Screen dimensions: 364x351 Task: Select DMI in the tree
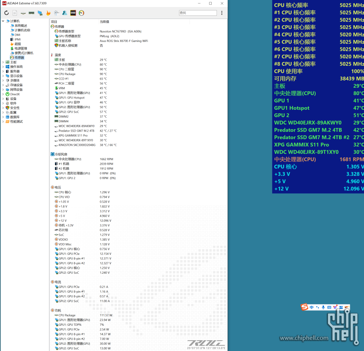(x=17, y=35)
